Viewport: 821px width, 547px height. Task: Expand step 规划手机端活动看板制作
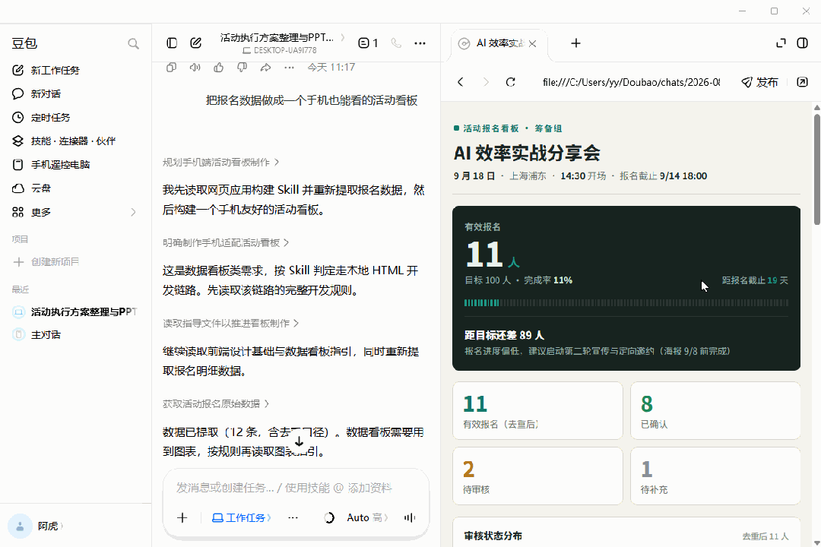220,163
